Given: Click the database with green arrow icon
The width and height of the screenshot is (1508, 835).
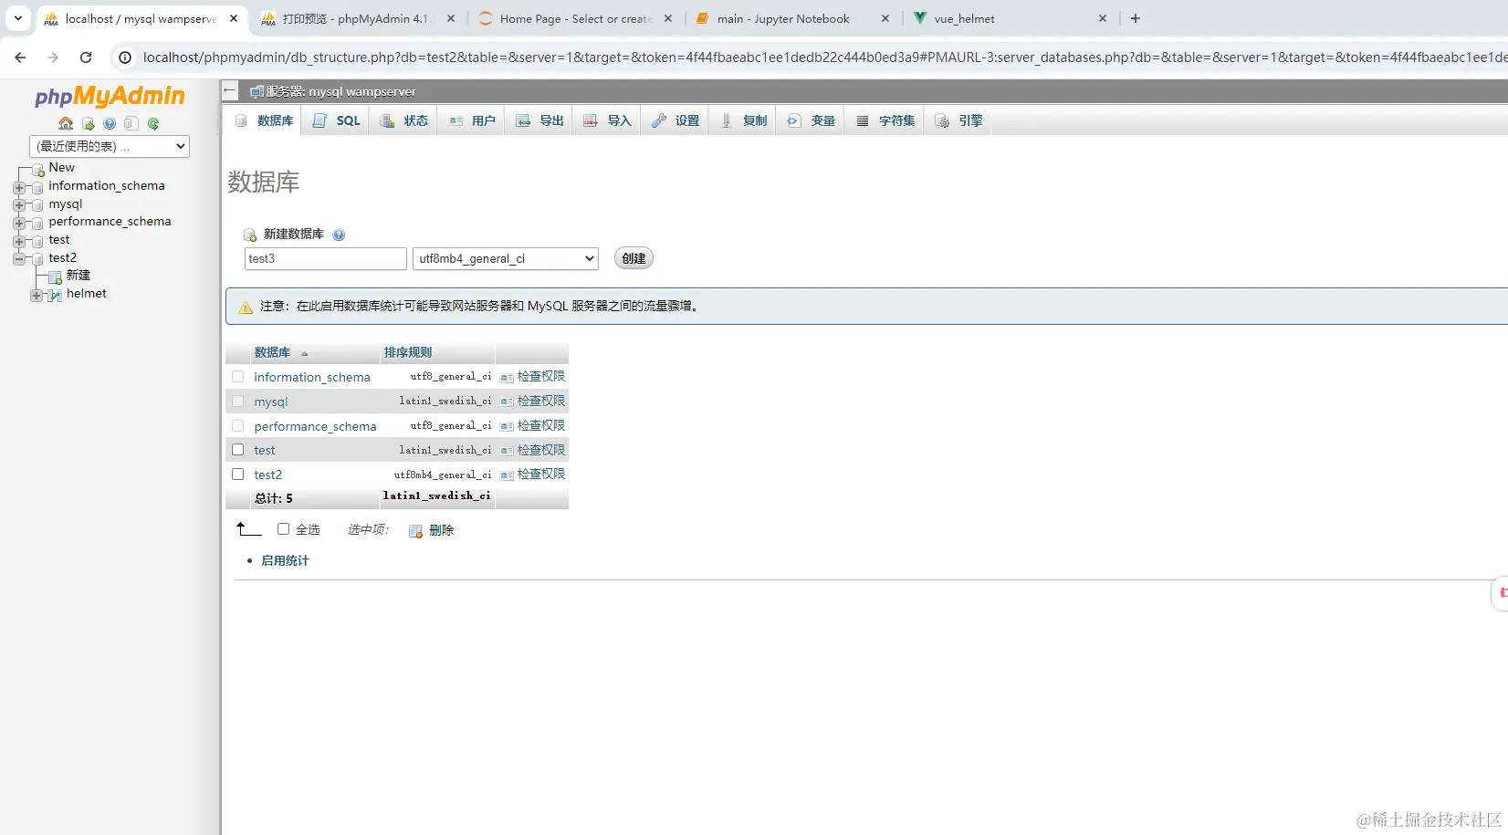Looking at the screenshot, I should [89, 123].
